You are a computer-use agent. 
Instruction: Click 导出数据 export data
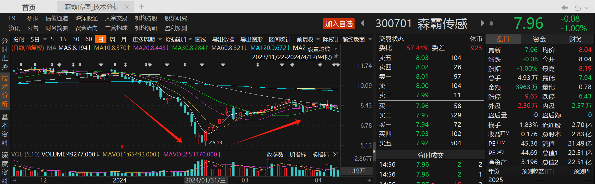223,39
